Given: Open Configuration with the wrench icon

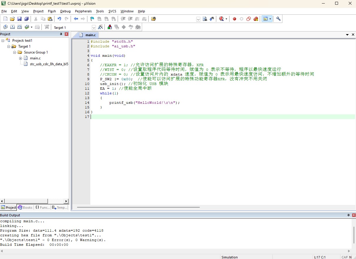Looking at the screenshot, I should pos(278,19).
